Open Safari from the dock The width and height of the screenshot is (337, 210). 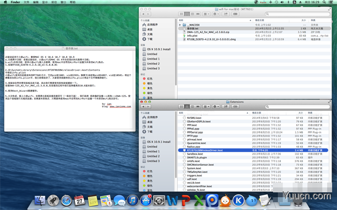click(66, 201)
